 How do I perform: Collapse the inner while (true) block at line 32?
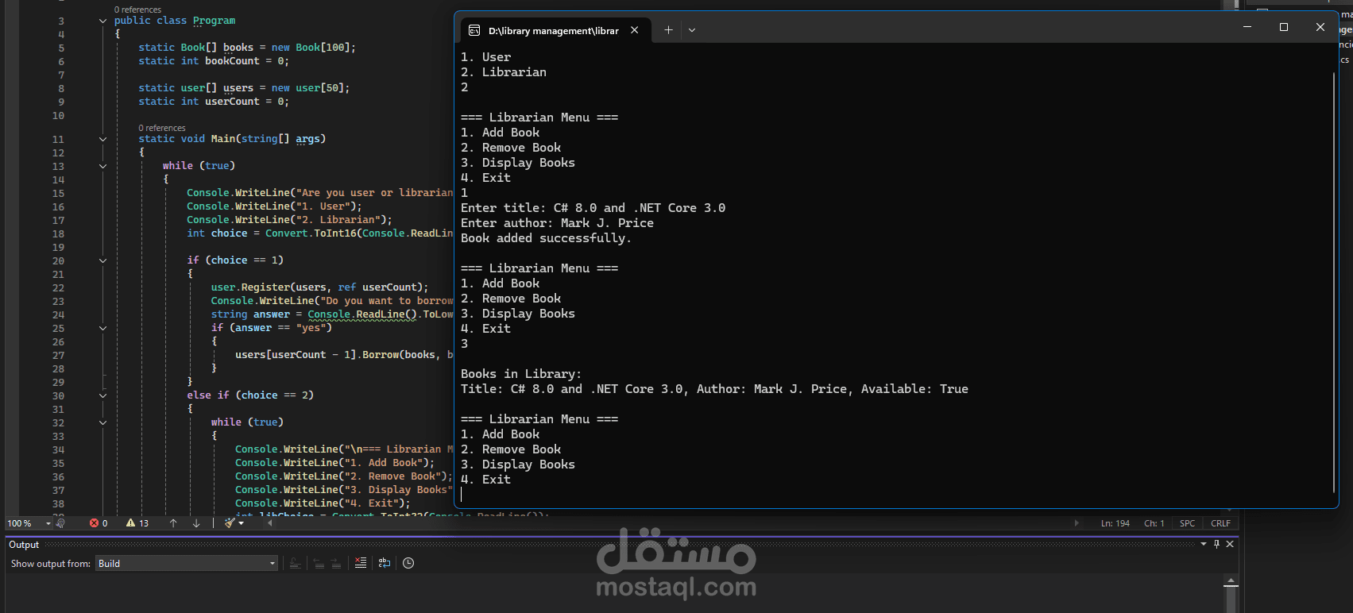click(x=102, y=422)
